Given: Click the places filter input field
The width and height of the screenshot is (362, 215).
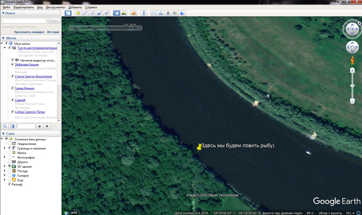Looking at the screenshot, I should [26, 126].
